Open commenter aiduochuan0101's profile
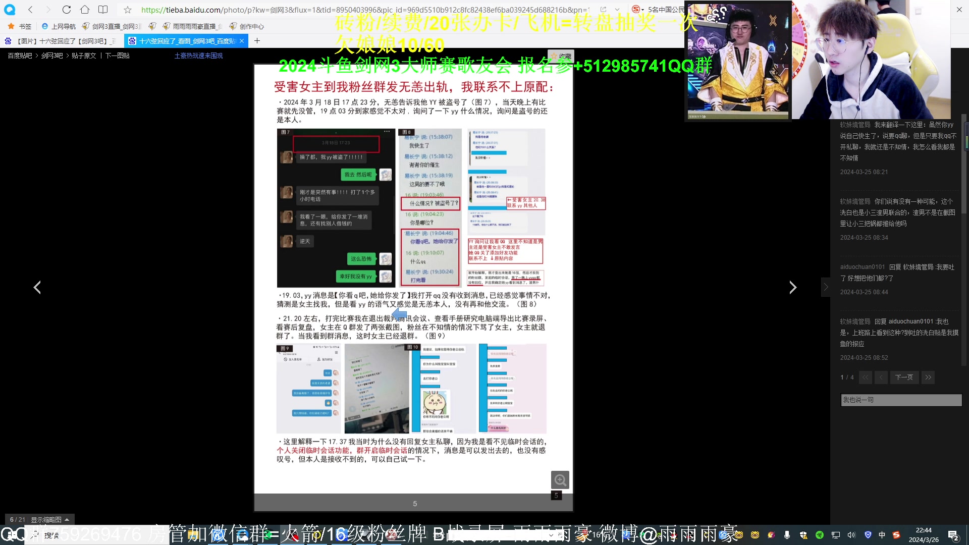The height and width of the screenshot is (545, 969). [x=863, y=267]
